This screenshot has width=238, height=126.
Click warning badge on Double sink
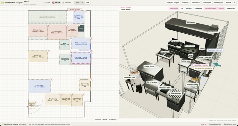[48, 51]
